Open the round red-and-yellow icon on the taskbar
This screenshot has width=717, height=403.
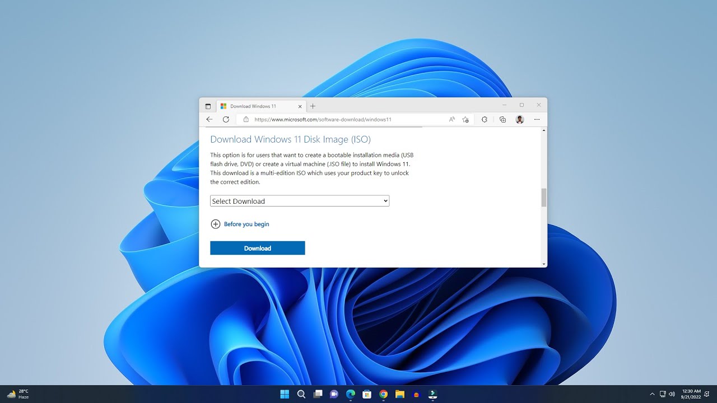(416, 394)
